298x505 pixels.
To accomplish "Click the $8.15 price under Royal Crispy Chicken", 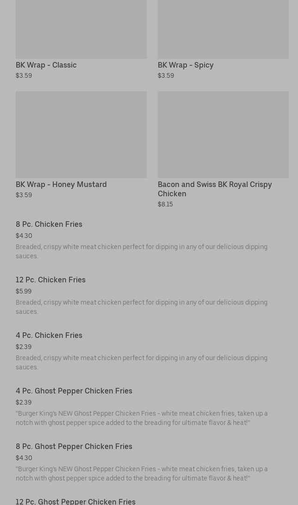I will 165,204.
